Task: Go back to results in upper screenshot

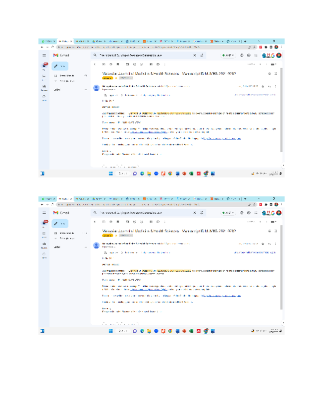Action: (x=95, y=64)
